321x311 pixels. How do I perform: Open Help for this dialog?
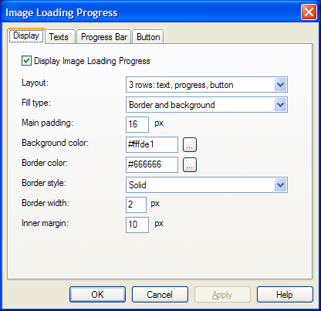tap(285, 294)
